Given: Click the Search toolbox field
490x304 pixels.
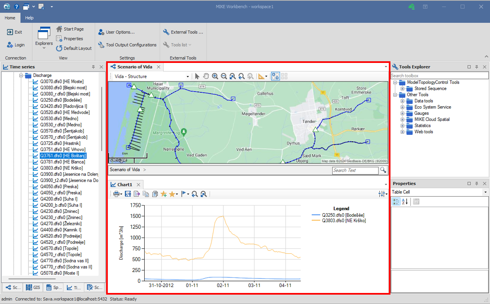Looking at the screenshot, I should [x=439, y=76].
